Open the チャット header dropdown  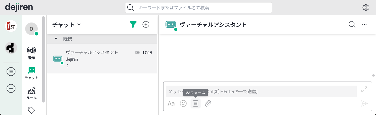pyautogui.click(x=66, y=24)
